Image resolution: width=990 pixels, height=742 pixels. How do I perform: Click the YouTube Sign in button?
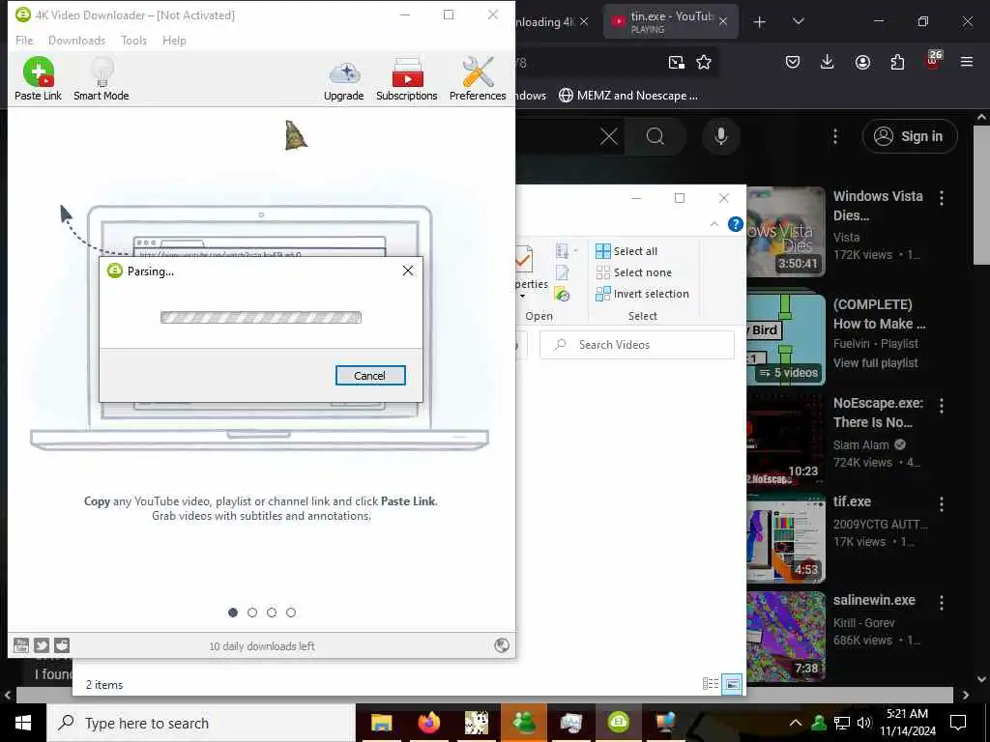click(x=910, y=136)
